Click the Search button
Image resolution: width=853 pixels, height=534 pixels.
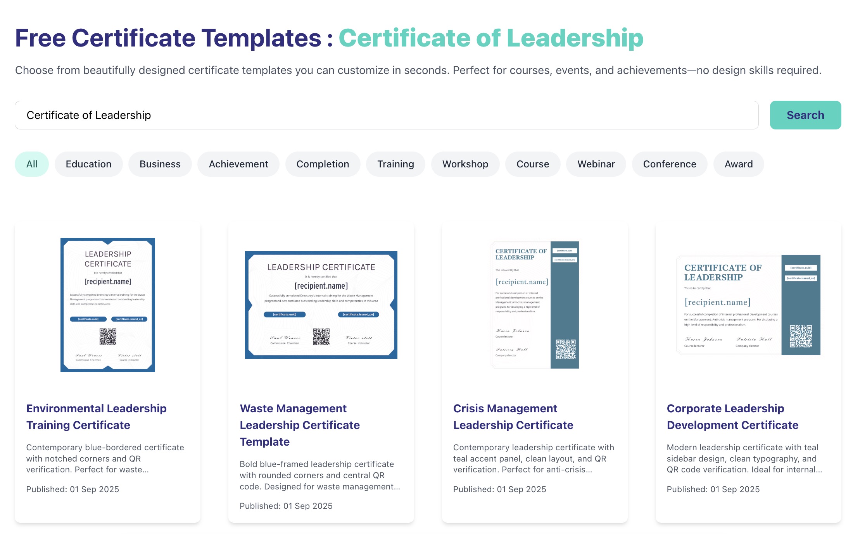[805, 115]
